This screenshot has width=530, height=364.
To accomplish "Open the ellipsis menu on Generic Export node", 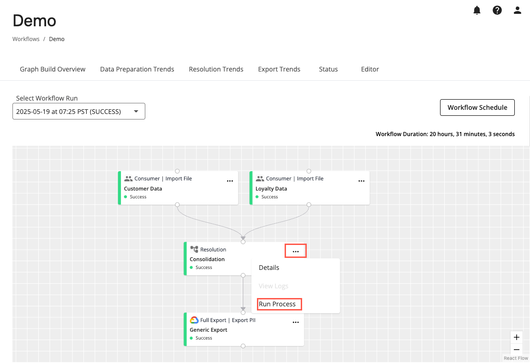I will pos(296,322).
